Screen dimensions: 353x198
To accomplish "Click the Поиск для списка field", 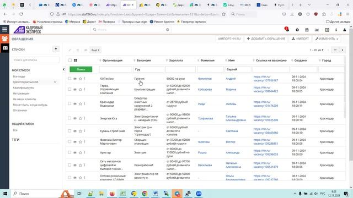I will tap(35, 60).
